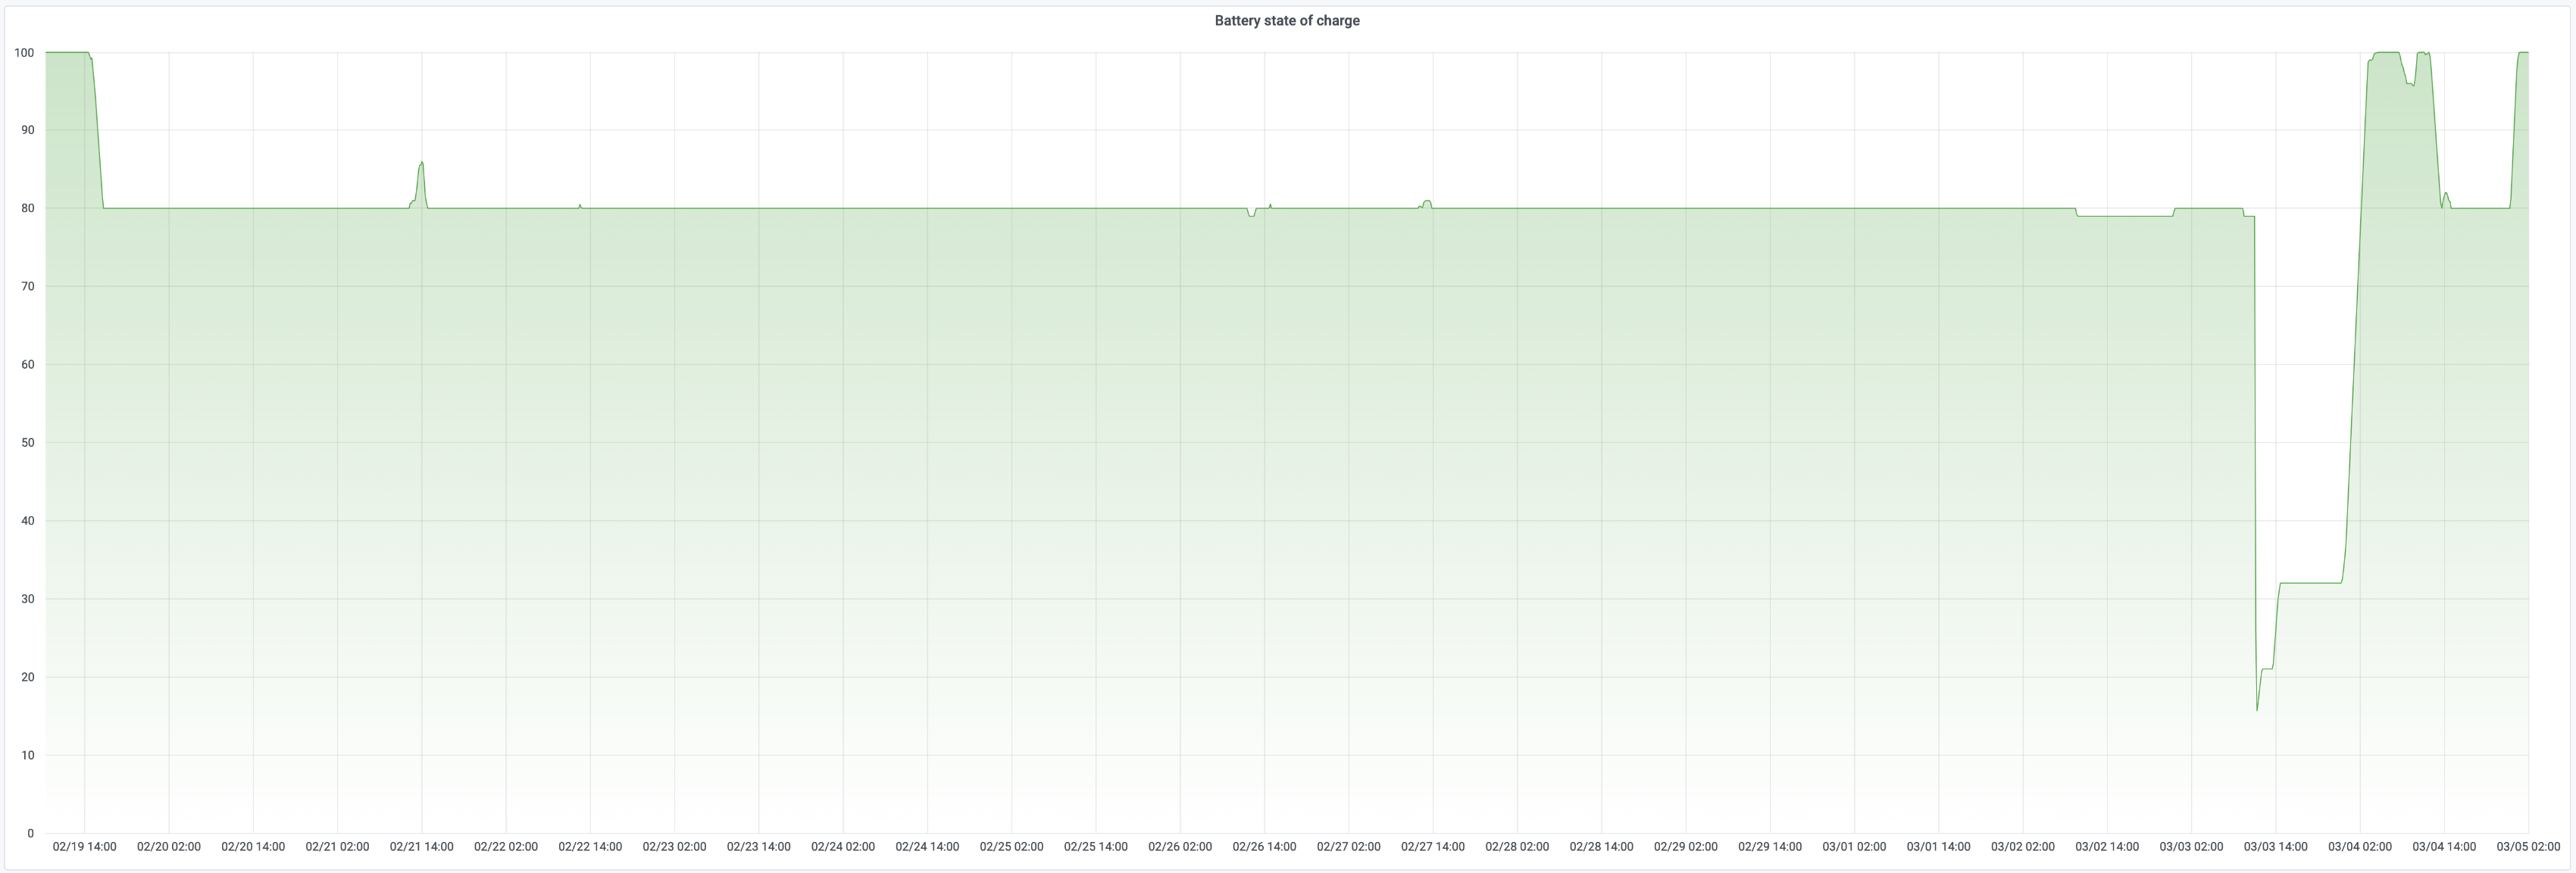Open the "Battery state of charge" panel title
The width and height of the screenshot is (2576, 873).
pyautogui.click(x=1286, y=20)
